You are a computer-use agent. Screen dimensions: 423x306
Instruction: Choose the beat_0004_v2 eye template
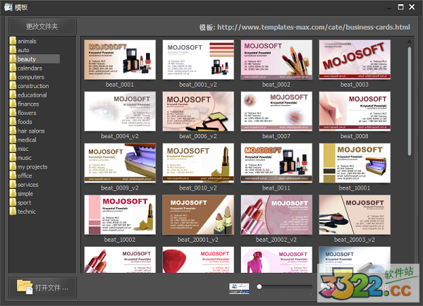120,111
